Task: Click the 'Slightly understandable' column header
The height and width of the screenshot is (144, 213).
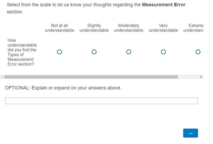Action: pyautogui.click(x=94, y=28)
